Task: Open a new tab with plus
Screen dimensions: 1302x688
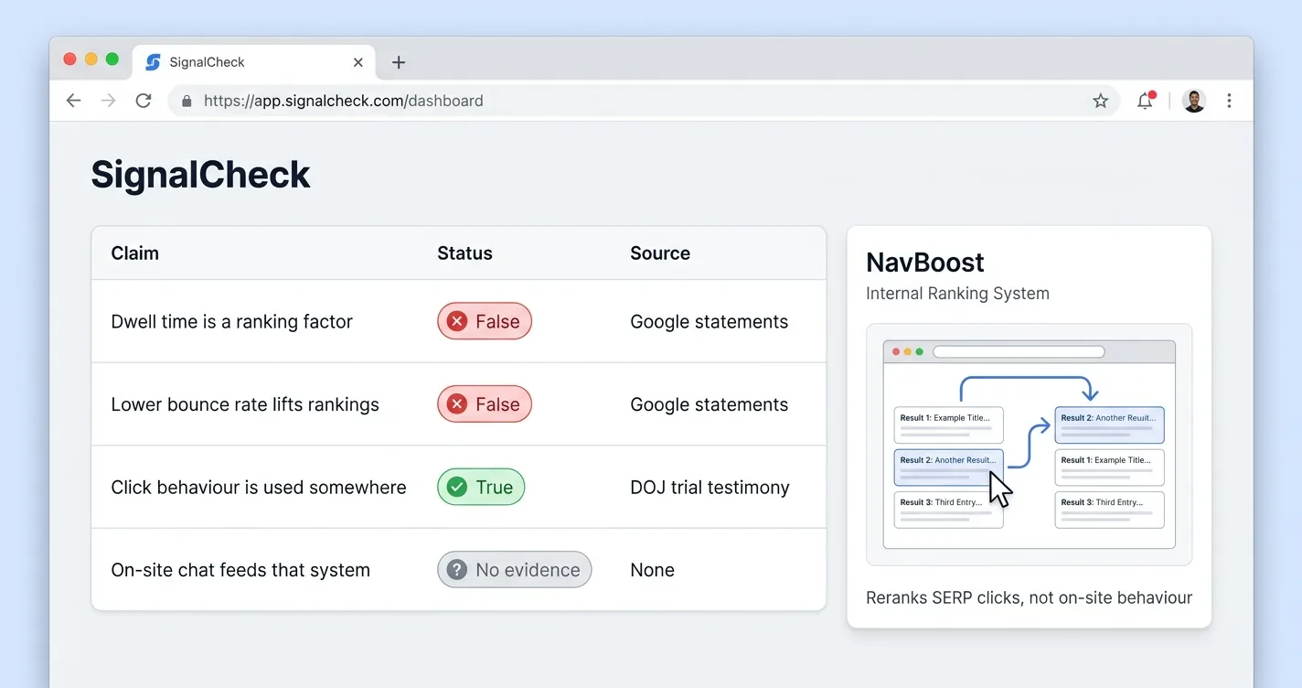Action: [399, 62]
